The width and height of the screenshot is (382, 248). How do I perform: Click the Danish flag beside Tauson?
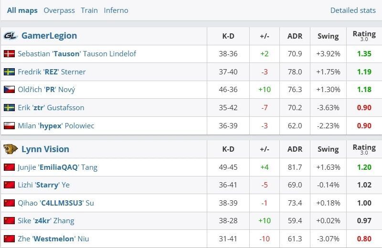9,54
